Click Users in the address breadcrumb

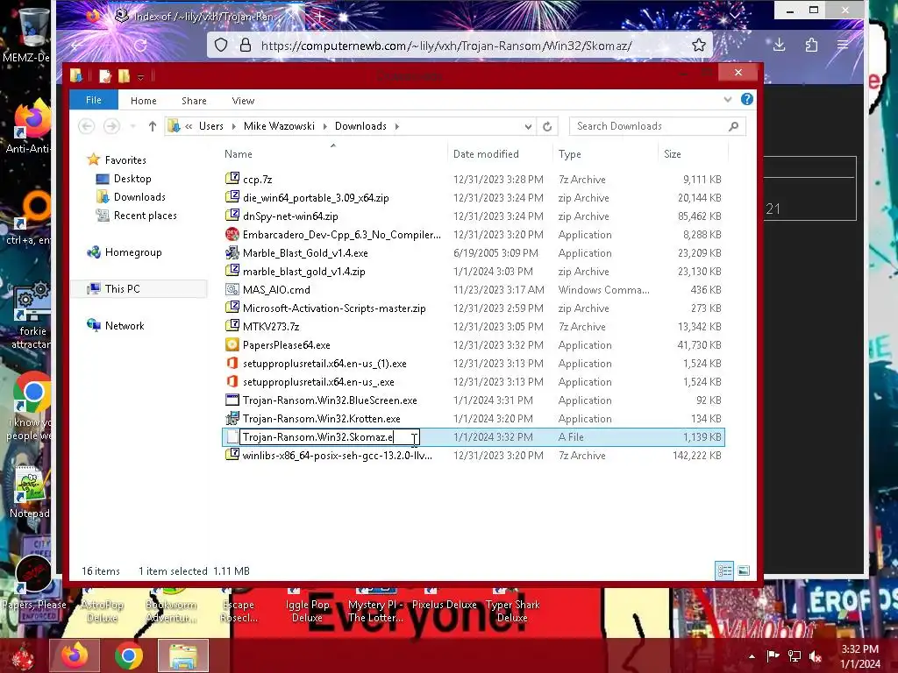point(210,126)
